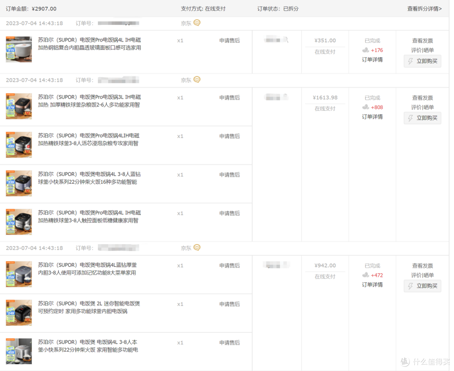454x371 pixels.
Task: Click 支付方式: 在线支付 header text
Action: point(203,9)
